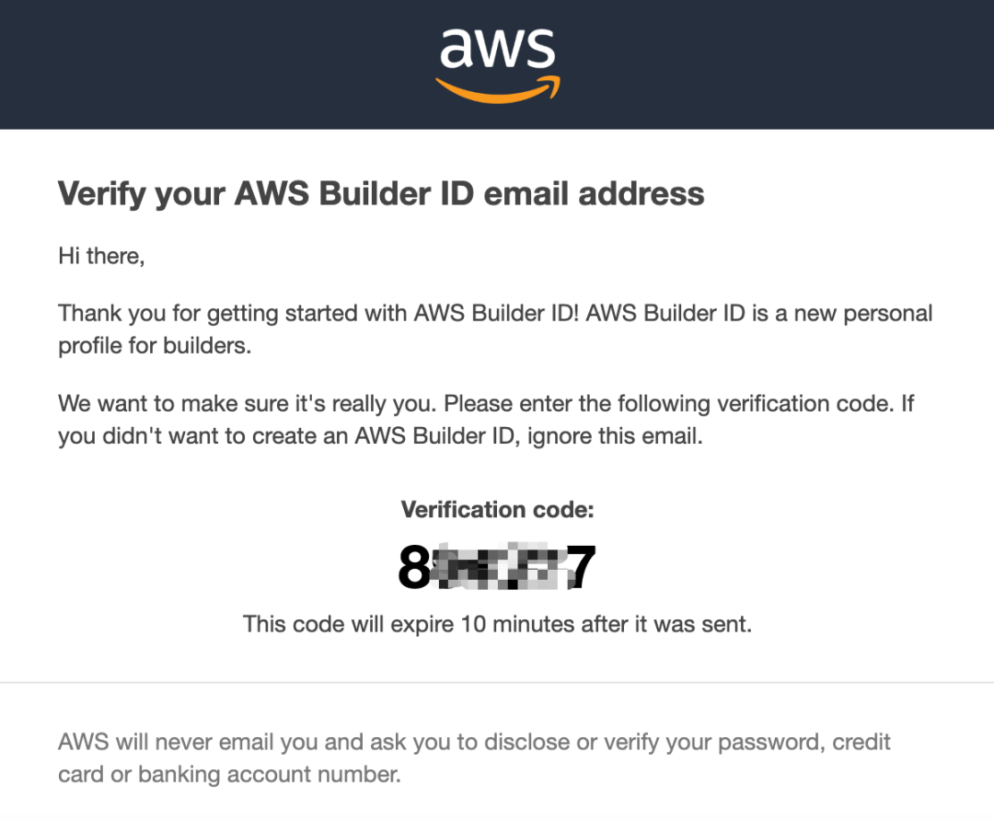Click the first digit 8 of the code
Screen dimensions: 994x821
414,567
